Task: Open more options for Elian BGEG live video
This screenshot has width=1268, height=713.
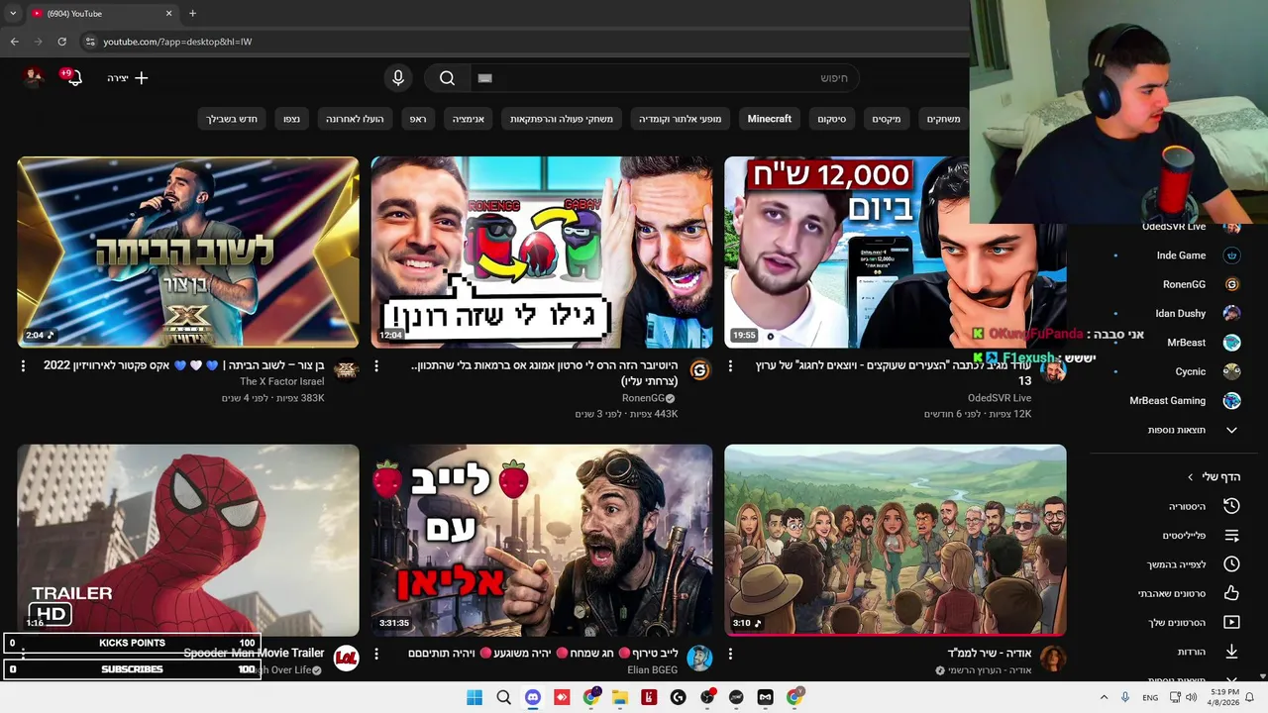Action: pyautogui.click(x=376, y=655)
